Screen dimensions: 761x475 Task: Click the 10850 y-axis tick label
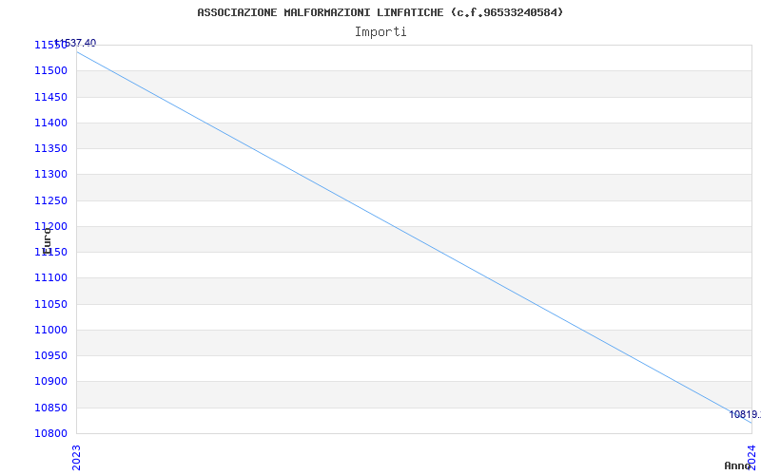(50, 408)
